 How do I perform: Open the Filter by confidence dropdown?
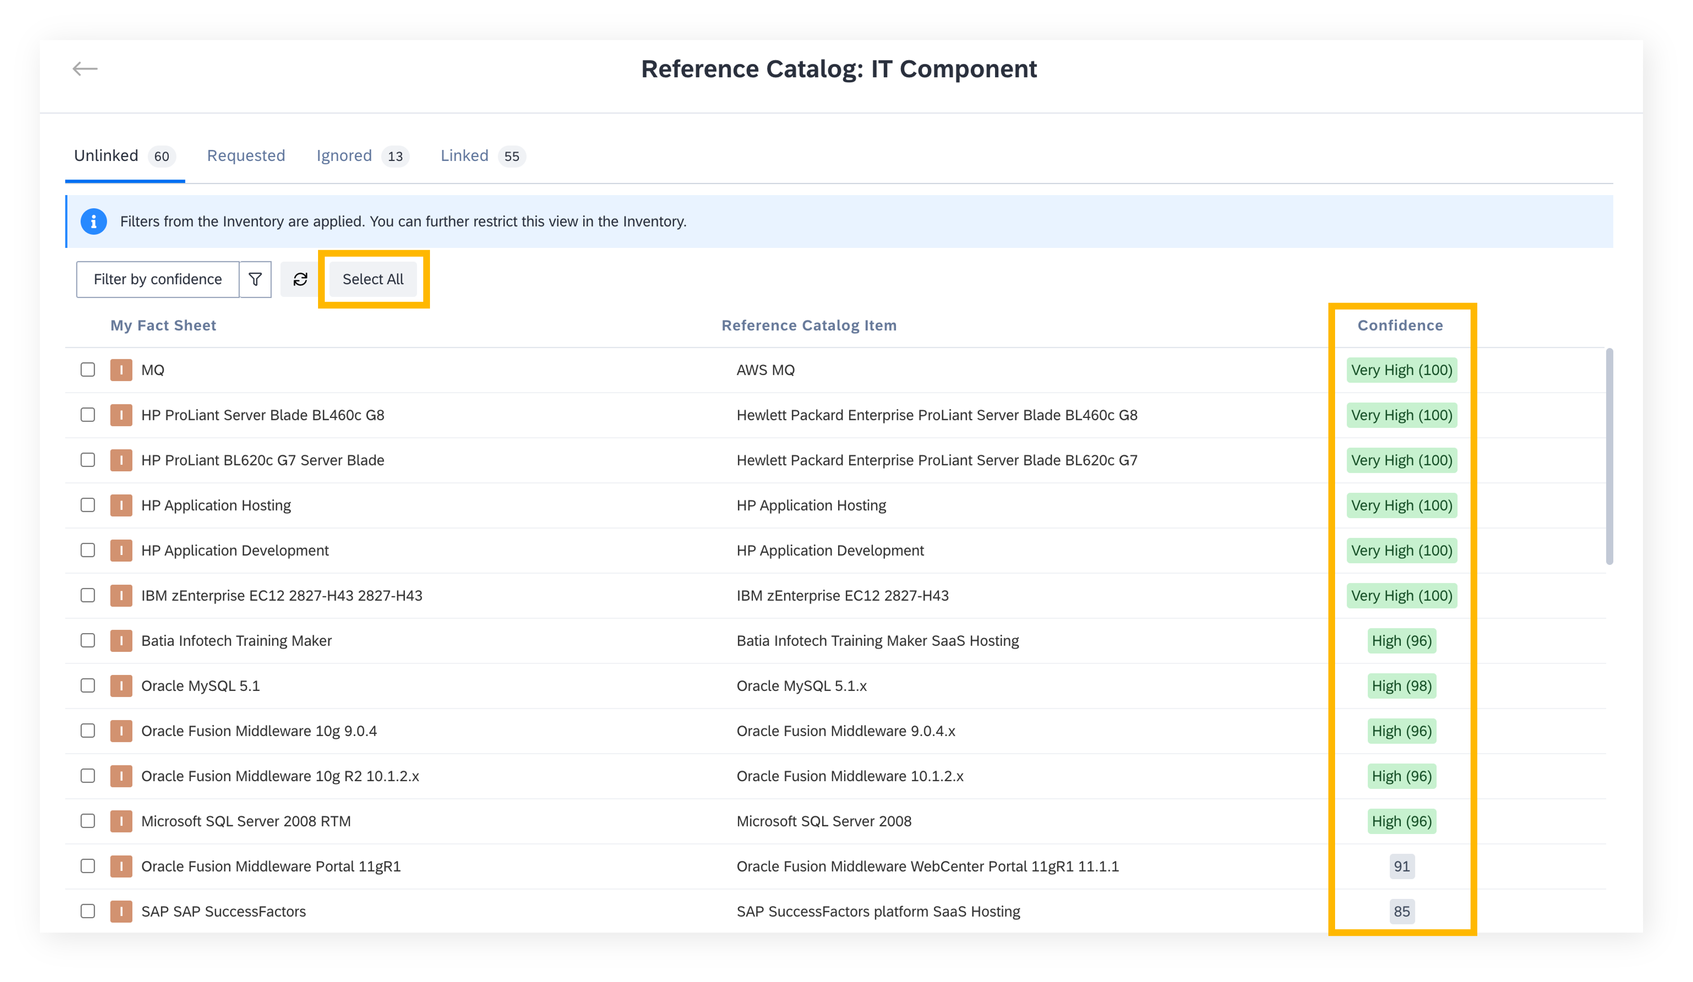point(158,280)
